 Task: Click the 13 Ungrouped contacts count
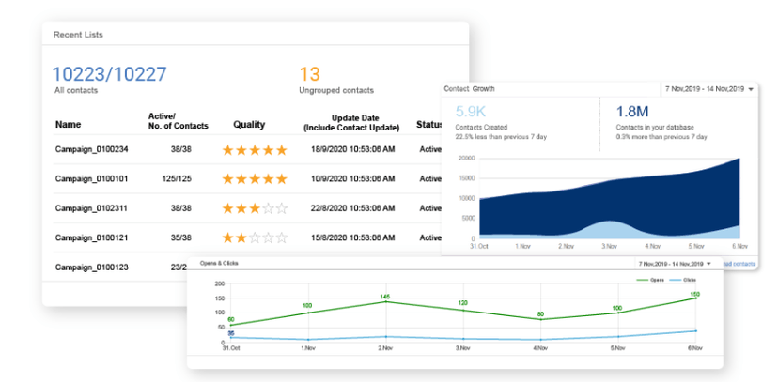coord(310,74)
